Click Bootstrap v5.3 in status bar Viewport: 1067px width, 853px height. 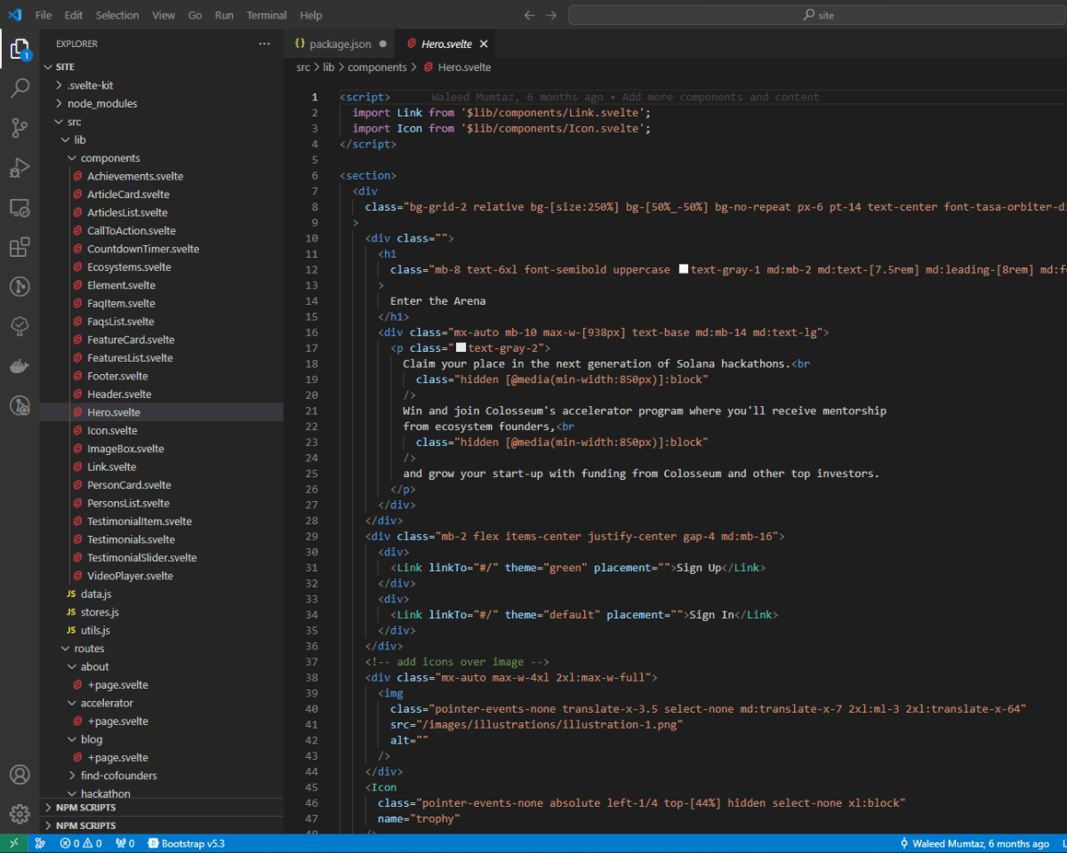[186, 843]
